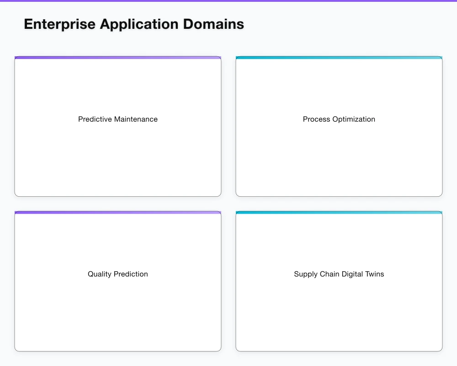The width and height of the screenshot is (457, 366).
Task: Click blank area below Process Optimization text
Action: point(339,160)
